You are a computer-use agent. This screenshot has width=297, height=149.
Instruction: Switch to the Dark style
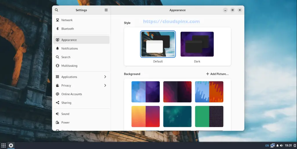[x=197, y=44]
